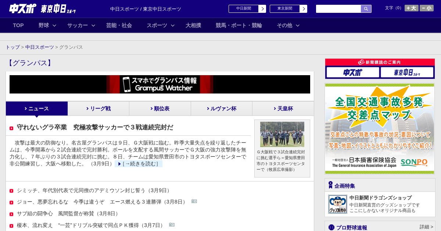Switch to the 天皇杯 tab

click(283, 109)
